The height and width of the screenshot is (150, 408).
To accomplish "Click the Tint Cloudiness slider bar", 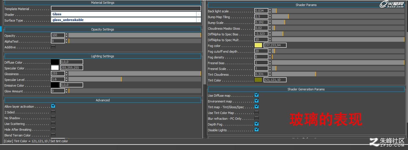I will tap(338, 74).
